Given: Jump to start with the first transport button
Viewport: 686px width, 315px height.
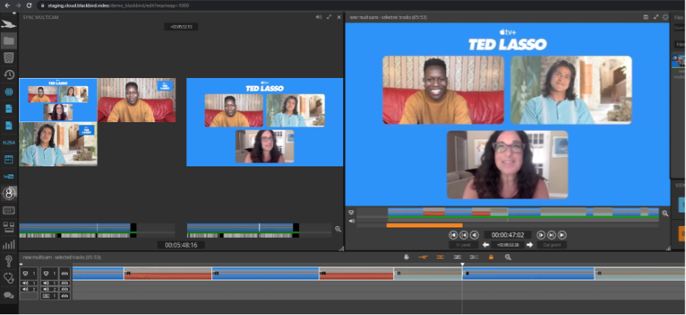Looking at the screenshot, I should coord(453,235).
